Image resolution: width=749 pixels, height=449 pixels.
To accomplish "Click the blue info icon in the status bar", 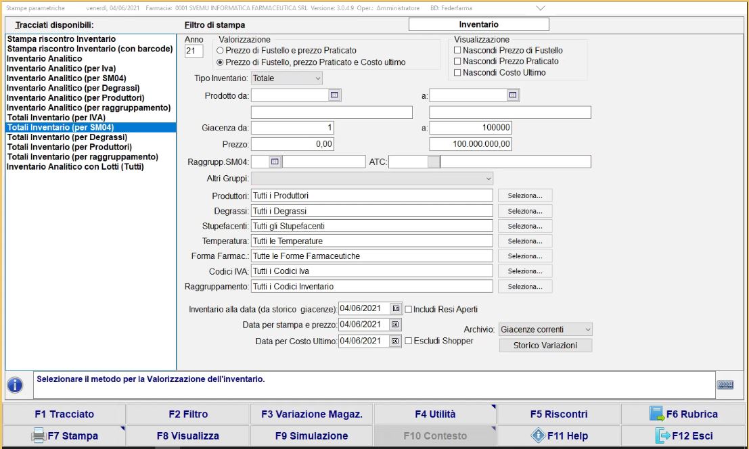I will (16, 385).
